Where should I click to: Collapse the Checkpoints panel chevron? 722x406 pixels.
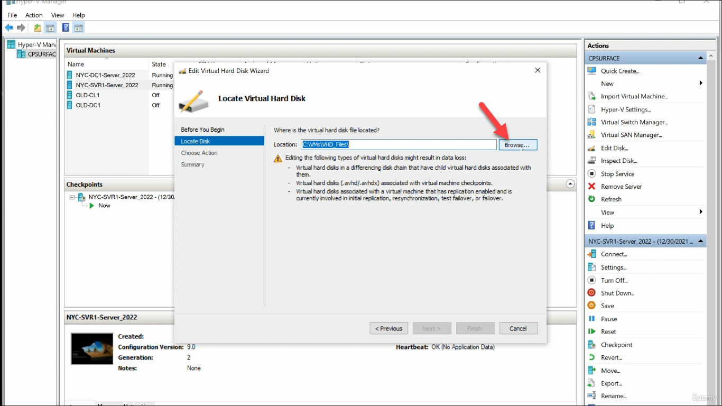(x=570, y=184)
